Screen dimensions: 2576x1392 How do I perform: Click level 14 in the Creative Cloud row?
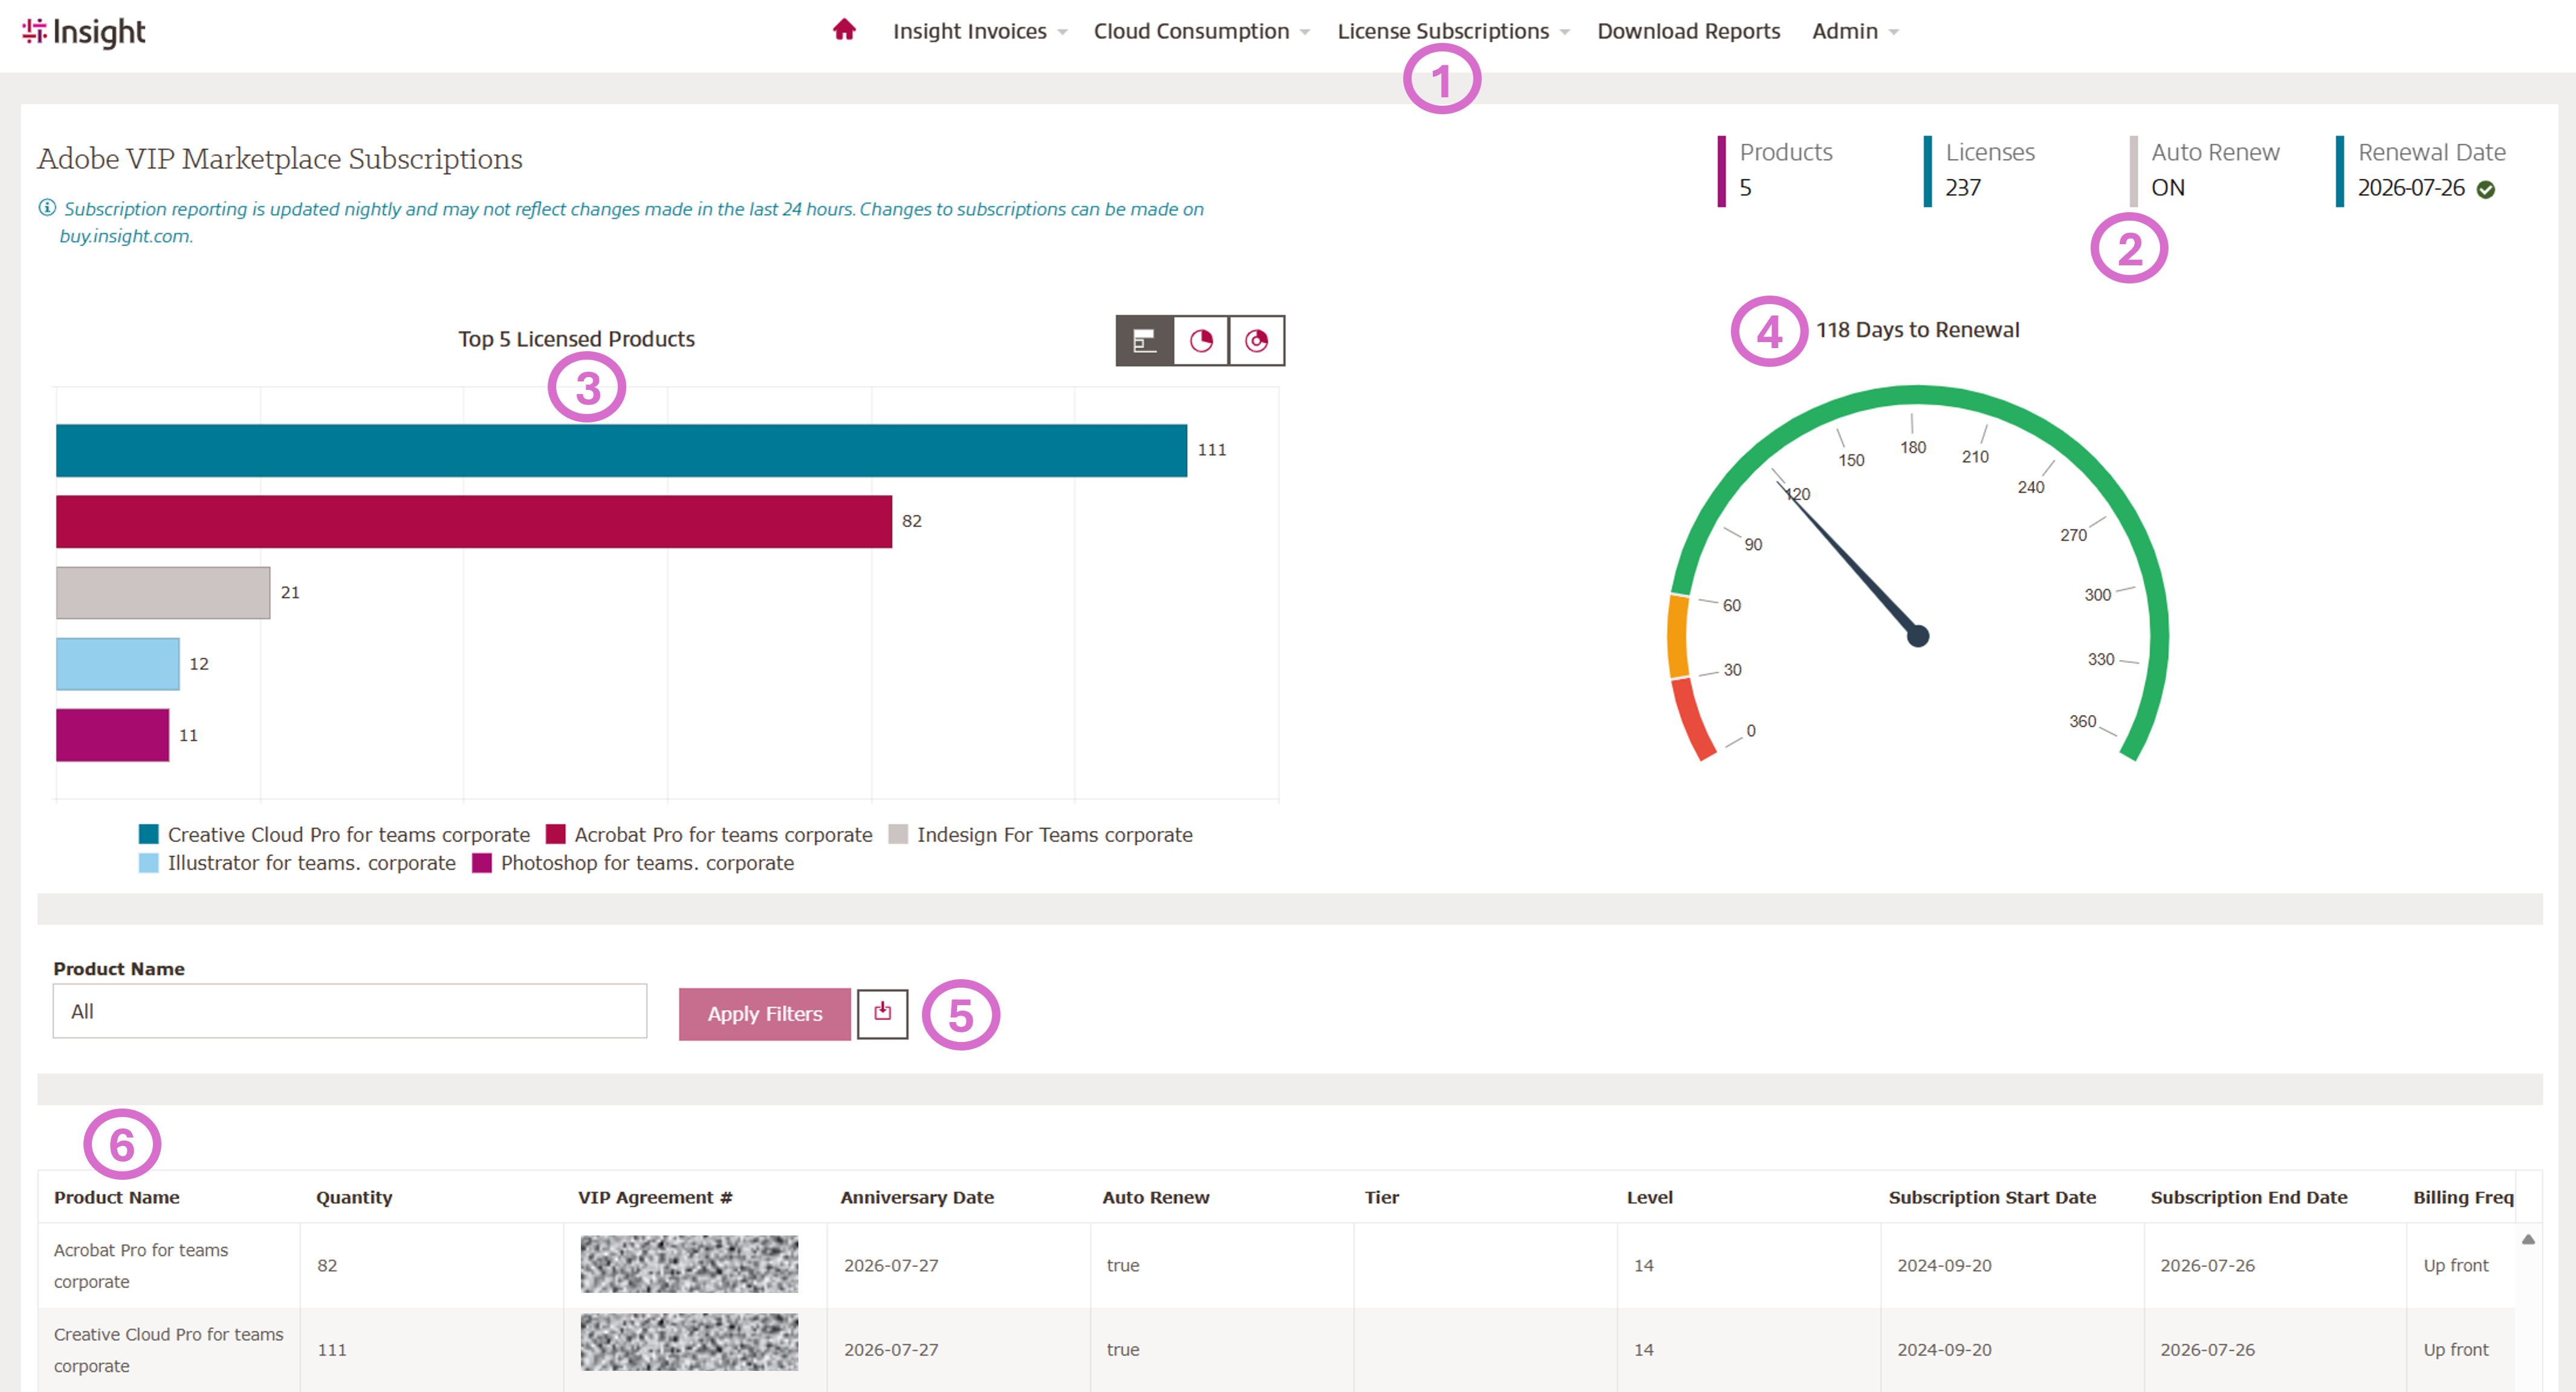click(1644, 1350)
